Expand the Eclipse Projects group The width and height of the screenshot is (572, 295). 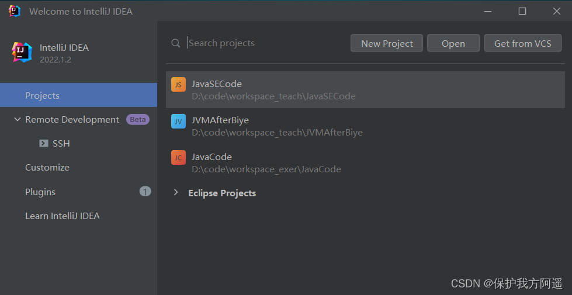click(x=176, y=192)
